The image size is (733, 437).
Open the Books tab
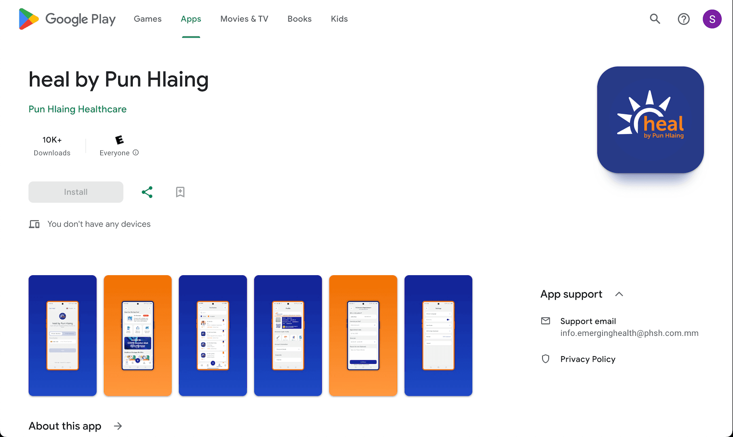(x=300, y=19)
